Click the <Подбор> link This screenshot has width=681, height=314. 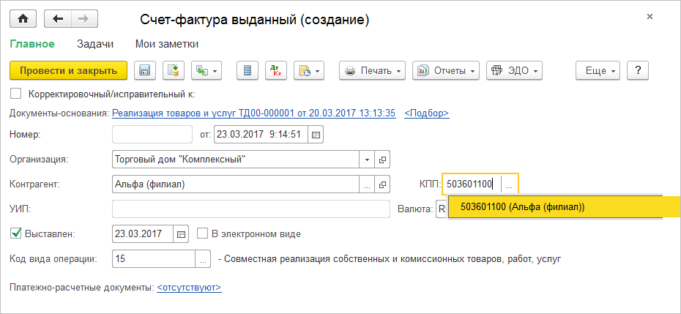pos(426,113)
